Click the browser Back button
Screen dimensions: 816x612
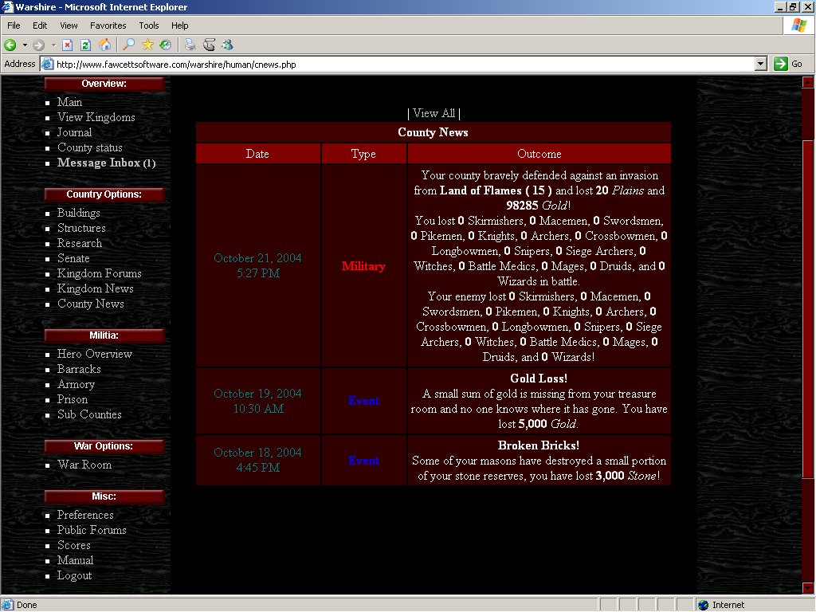point(10,45)
